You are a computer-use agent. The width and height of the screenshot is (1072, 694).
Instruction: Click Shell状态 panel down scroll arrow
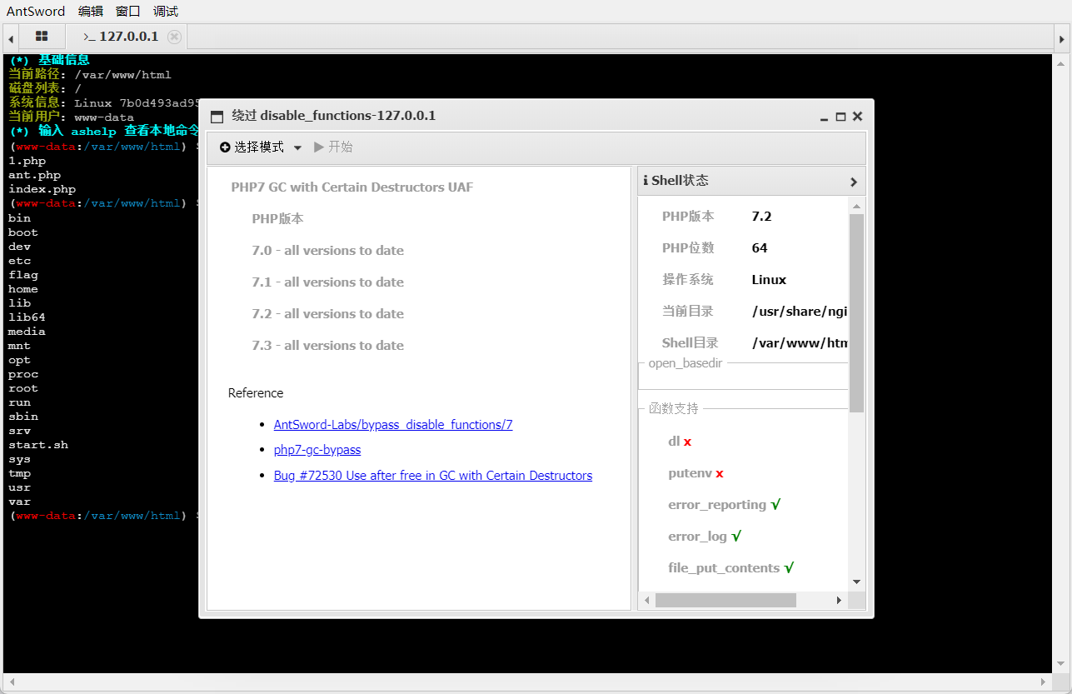coord(856,582)
